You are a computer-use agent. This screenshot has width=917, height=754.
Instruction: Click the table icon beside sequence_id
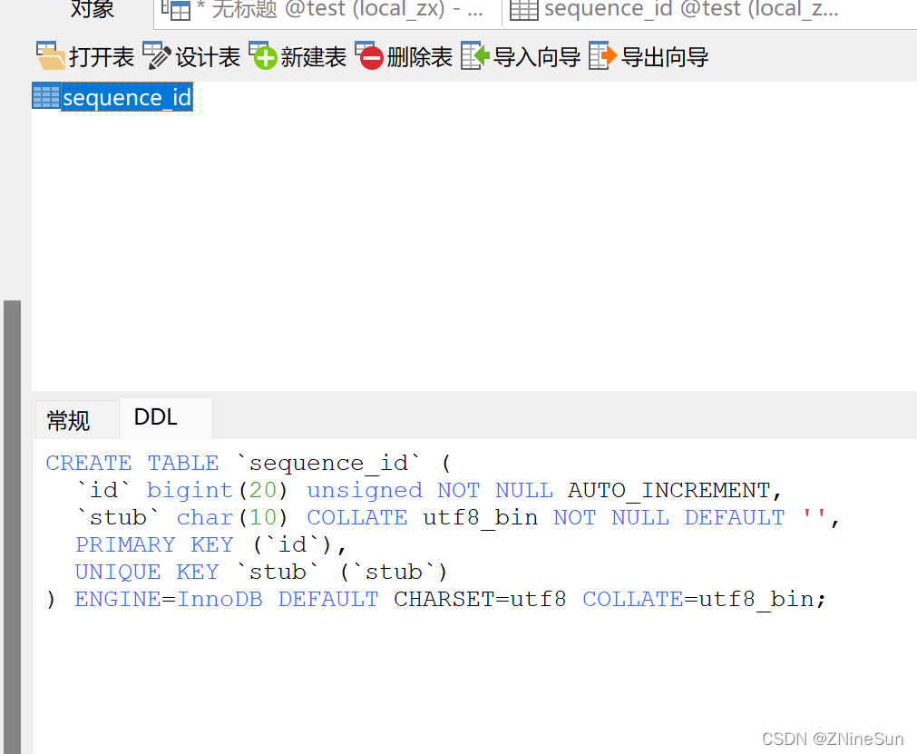click(x=45, y=97)
